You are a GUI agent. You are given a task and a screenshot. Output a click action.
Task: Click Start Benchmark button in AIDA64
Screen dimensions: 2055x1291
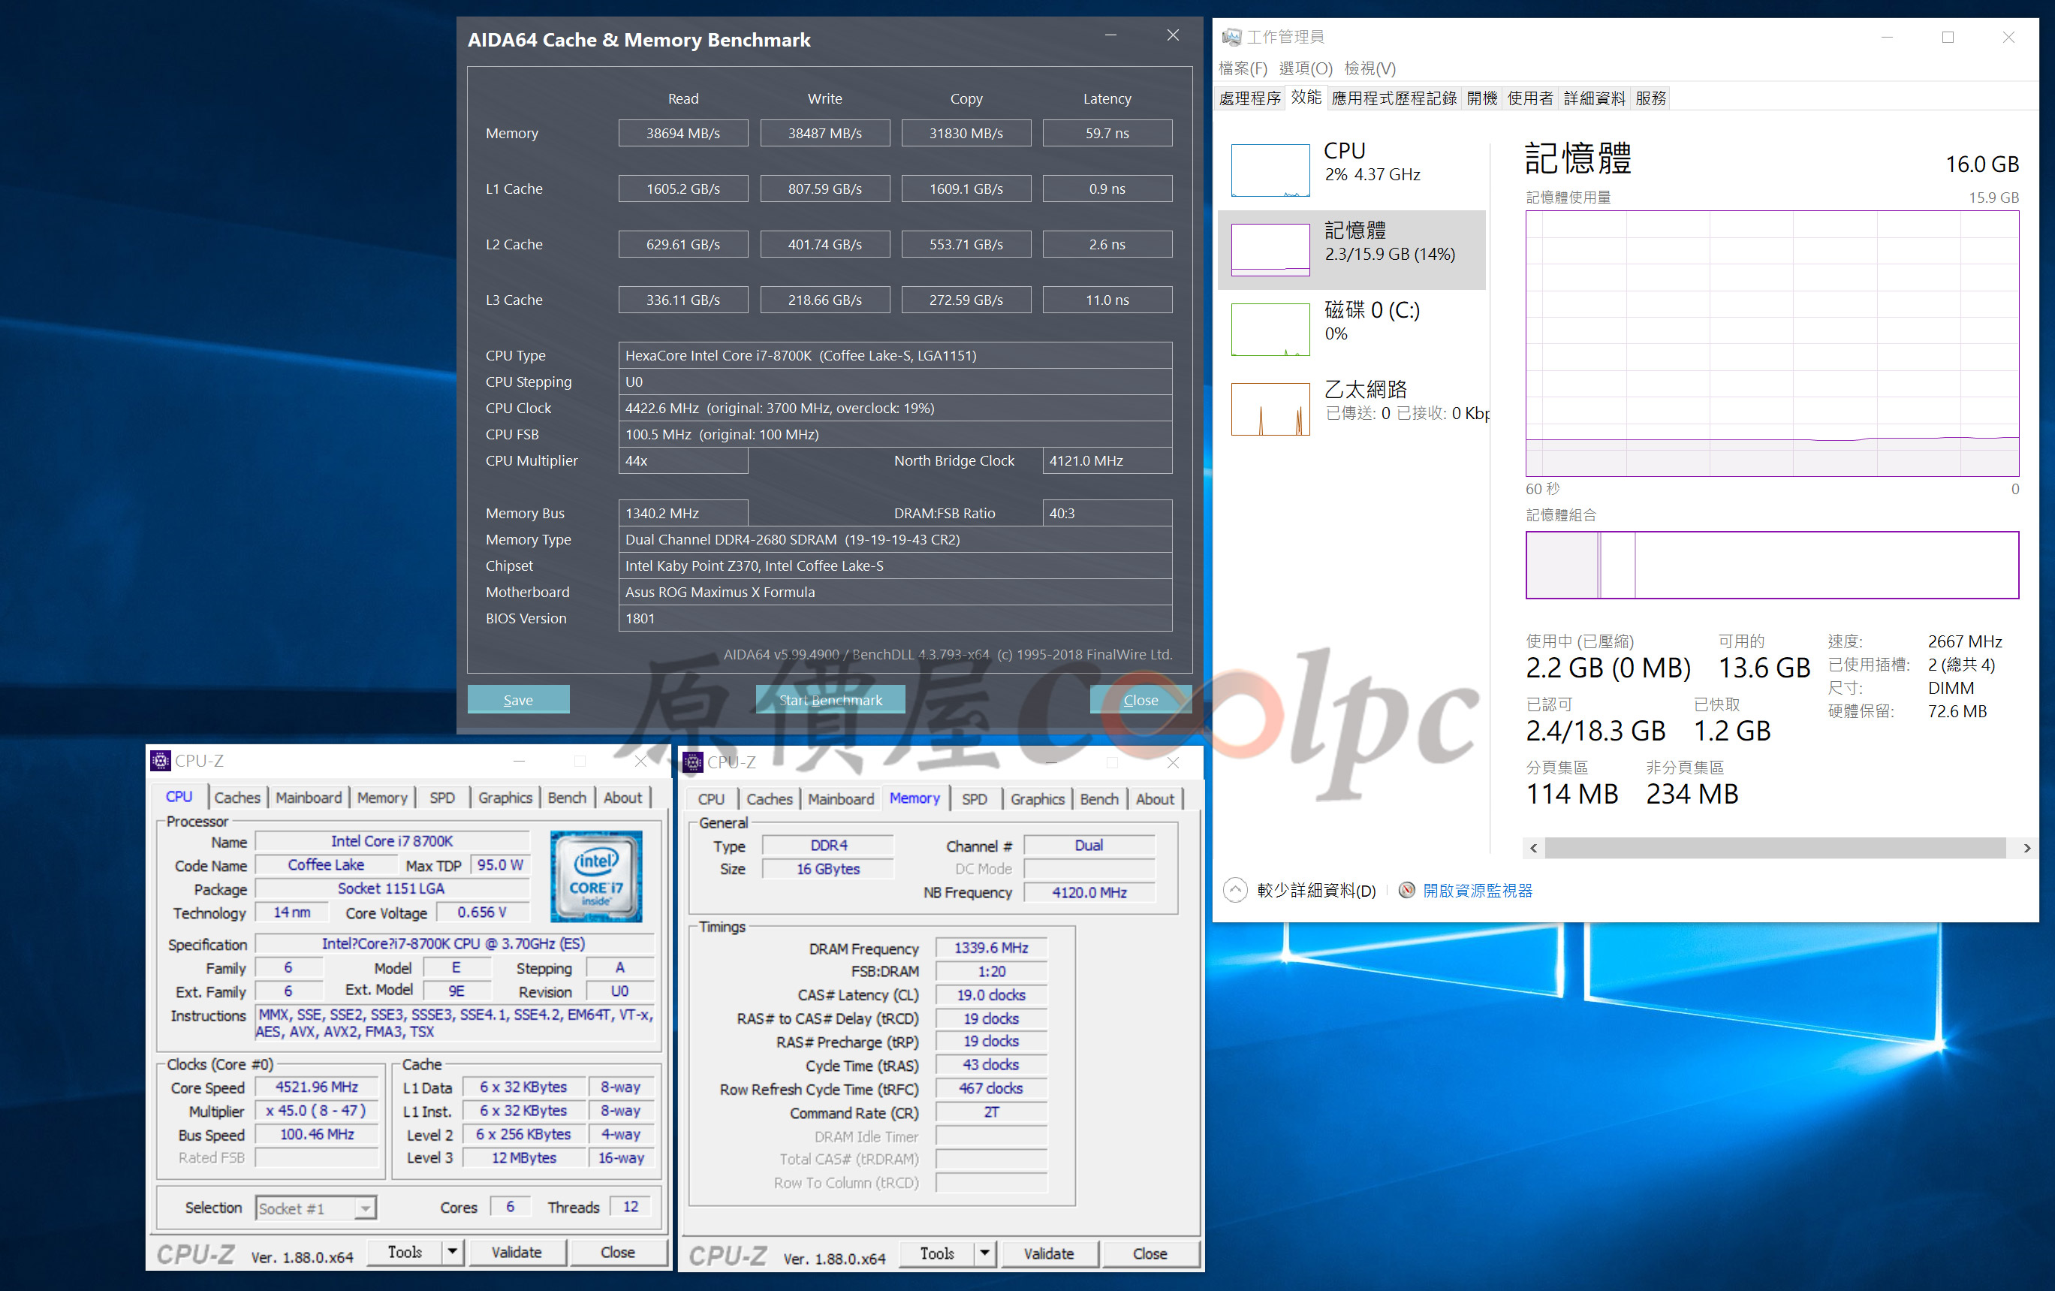coord(830,699)
